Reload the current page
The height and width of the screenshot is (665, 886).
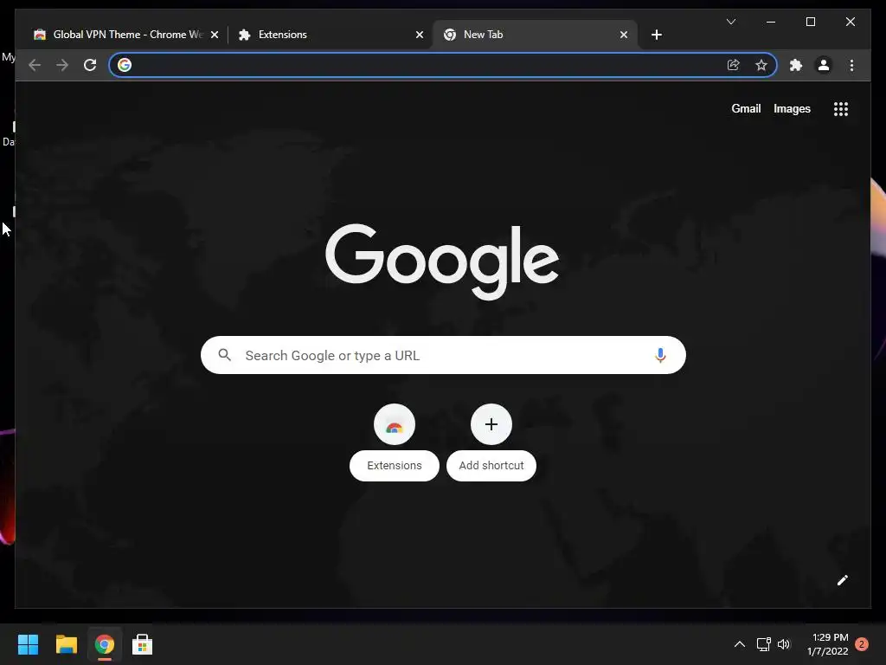coord(90,65)
